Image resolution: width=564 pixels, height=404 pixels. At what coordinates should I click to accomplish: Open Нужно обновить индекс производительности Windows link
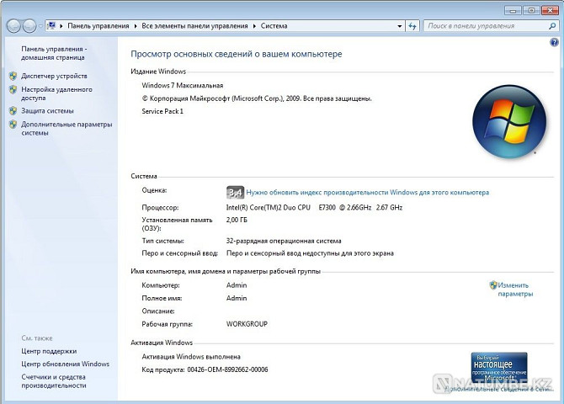367,193
